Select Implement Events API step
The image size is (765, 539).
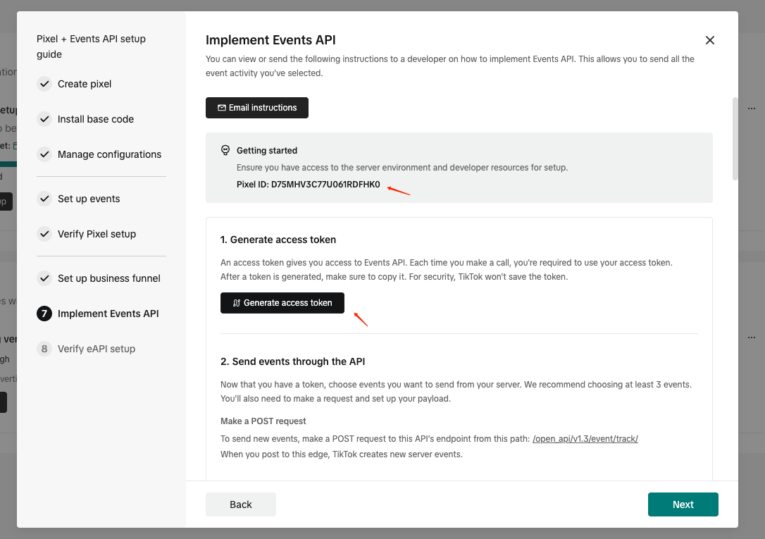click(x=108, y=314)
